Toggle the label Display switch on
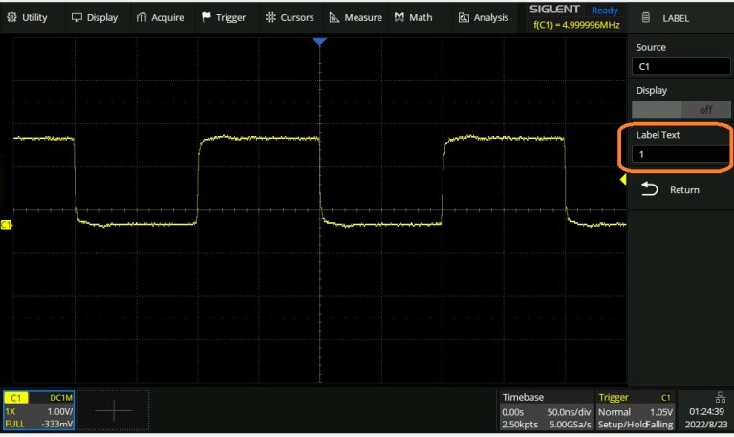The height and width of the screenshot is (437, 734). click(x=680, y=109)
